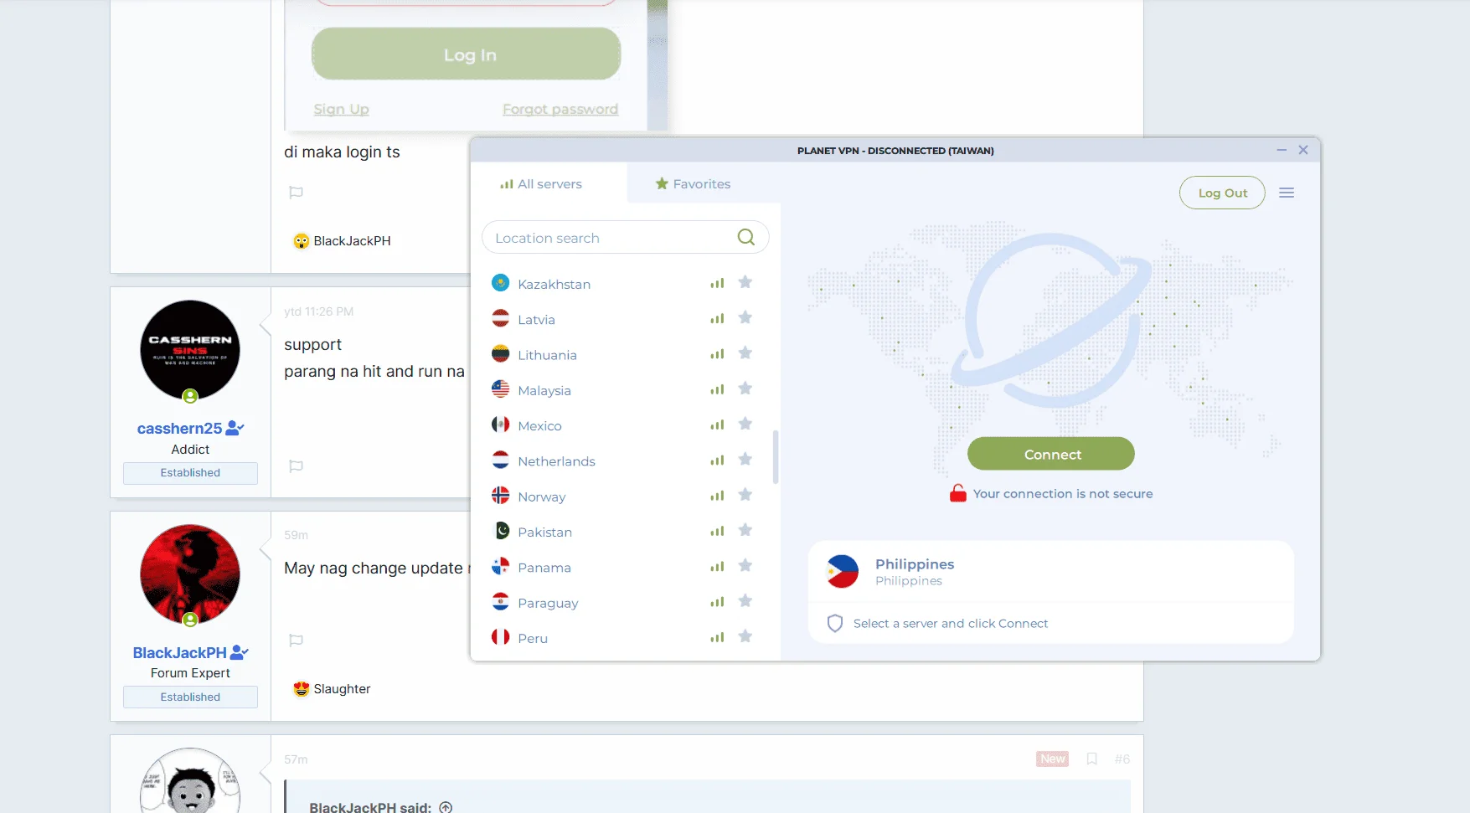Click the Panama flag icon
Image resolution: width=1470 pixels, height=813 pixels.
point(500,566)
